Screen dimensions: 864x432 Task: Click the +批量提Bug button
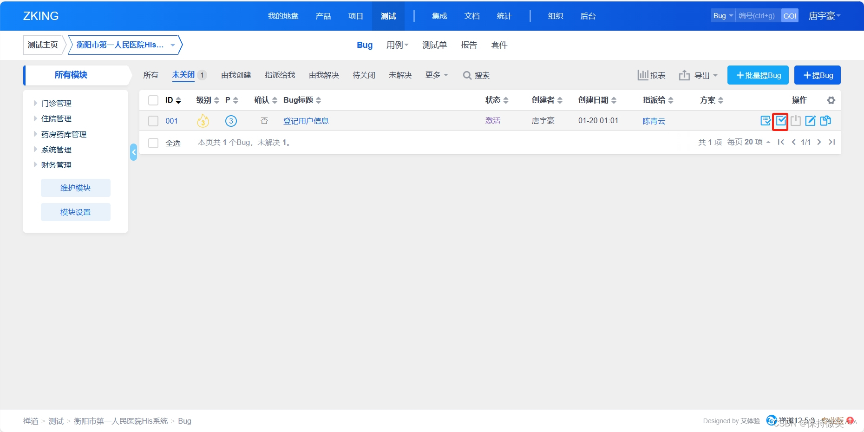[x=758, y=75]
